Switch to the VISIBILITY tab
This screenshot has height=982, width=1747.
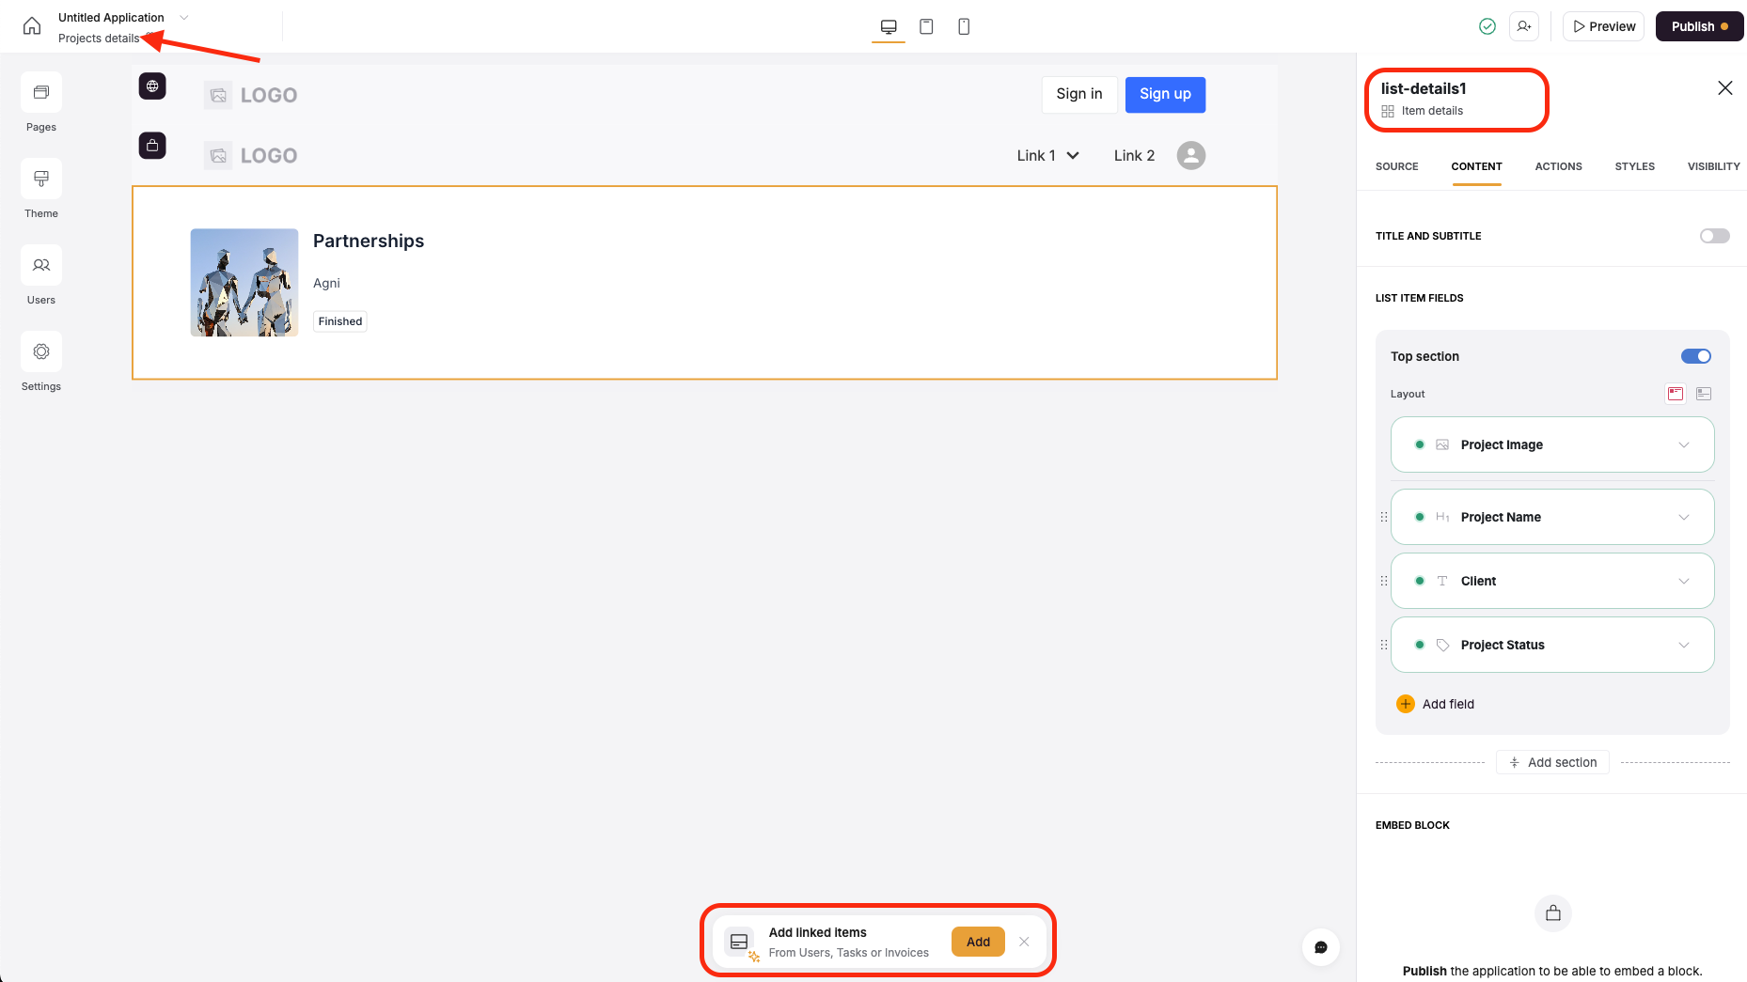coord(1713,166)
